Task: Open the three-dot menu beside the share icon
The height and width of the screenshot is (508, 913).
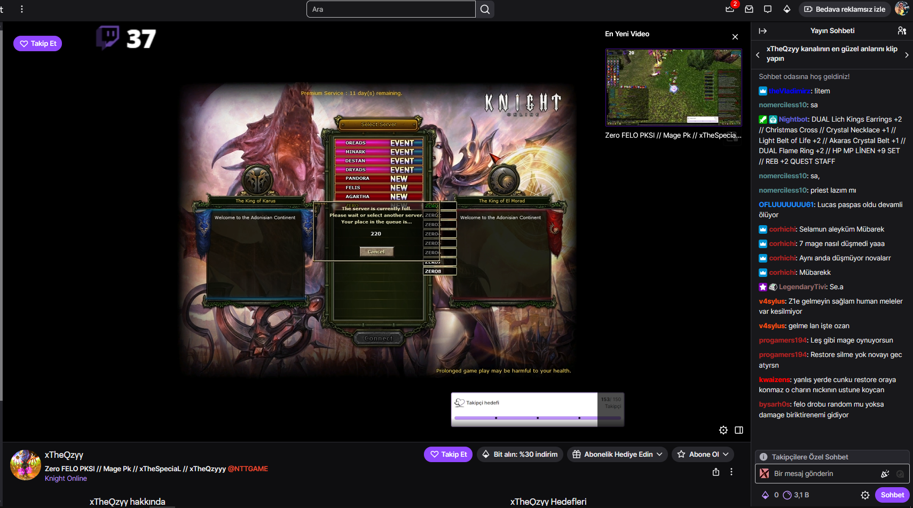Action: (731, 472)
